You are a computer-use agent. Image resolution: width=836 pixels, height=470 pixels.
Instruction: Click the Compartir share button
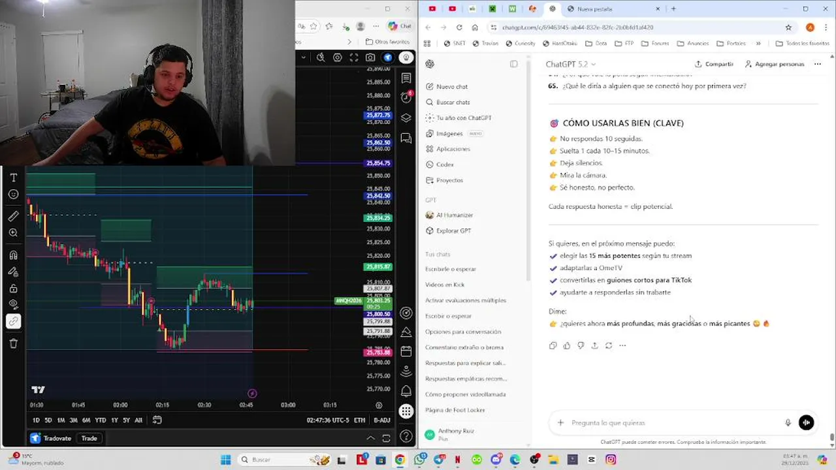(x=714, y=64)
